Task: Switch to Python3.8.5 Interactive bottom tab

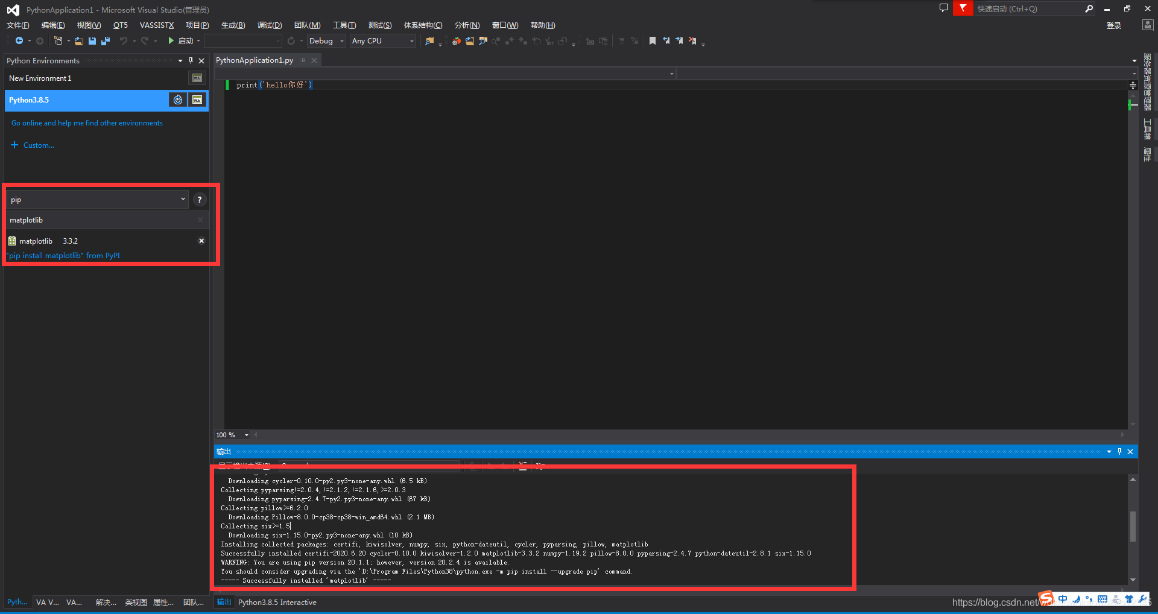Action: 277,603
